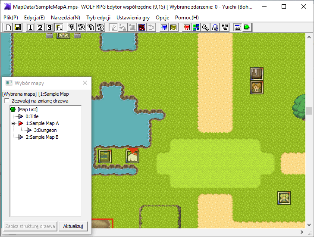Viewport: 314px width, 237px height.
Task: Open the Ustawienia gry menu
Action: pyautogui.click(x=133, y=18)
